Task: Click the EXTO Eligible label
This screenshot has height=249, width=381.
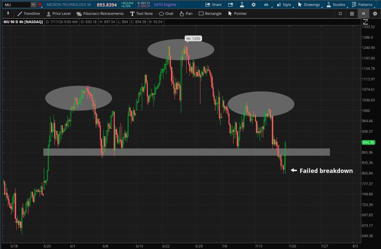Action: 166,5
